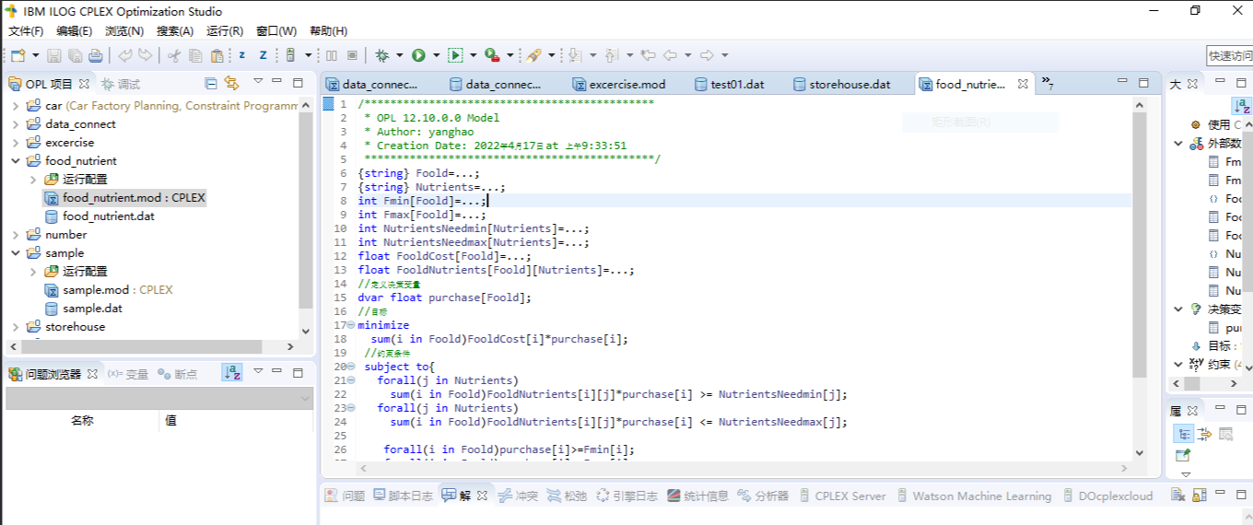1253x525 pixels.
Task: Close the food_nutrient editor tab
Action: pyautogui.click(x=1023, y=84)
